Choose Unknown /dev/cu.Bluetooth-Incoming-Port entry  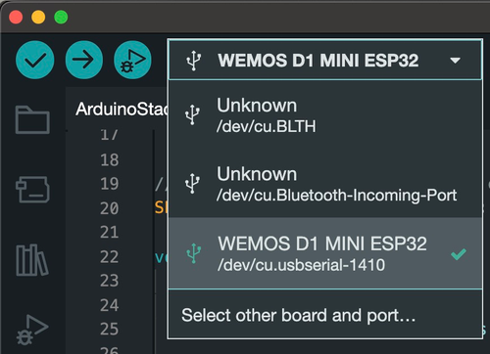[x=325, y=184]
